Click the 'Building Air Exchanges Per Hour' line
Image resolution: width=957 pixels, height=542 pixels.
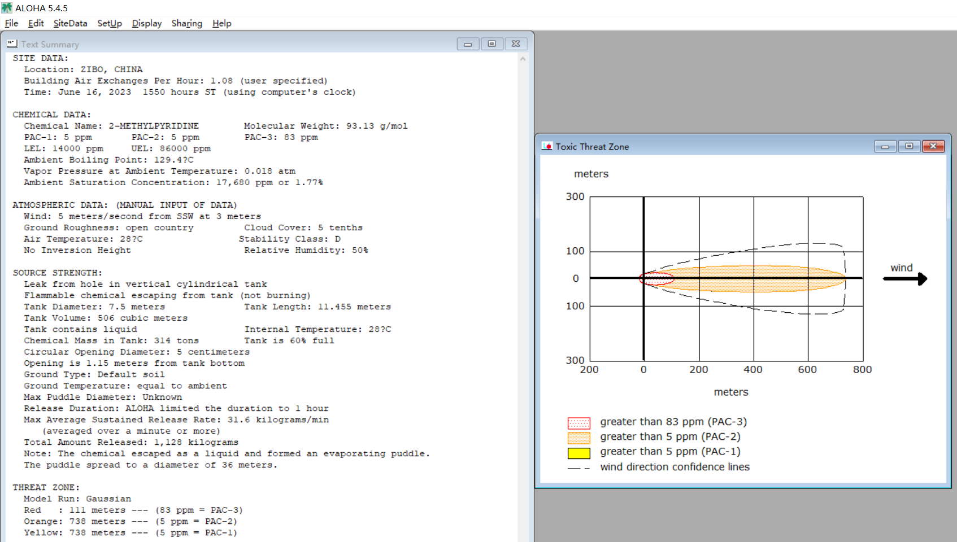(x=176, y=81)
